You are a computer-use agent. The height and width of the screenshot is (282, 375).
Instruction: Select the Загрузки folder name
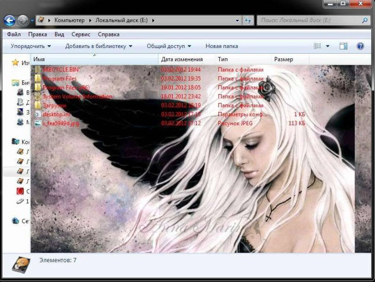click(x=54, y=105)
